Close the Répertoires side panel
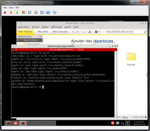Screen dimensions: 150x131 coord(40,36)
